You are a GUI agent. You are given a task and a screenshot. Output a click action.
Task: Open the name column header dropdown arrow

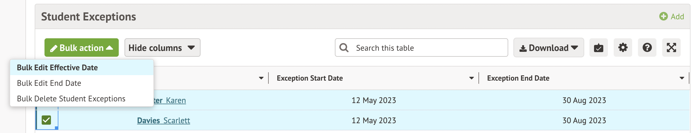261,78
